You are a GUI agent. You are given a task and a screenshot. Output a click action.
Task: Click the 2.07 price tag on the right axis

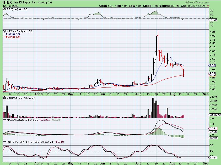[x=212, y=65]
